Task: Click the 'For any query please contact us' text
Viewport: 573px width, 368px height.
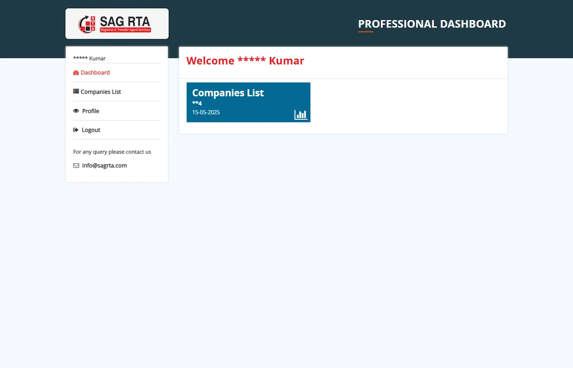Action: point(112,152)
